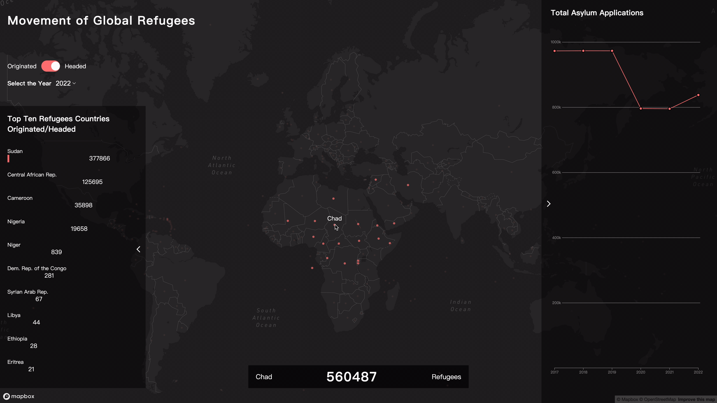Click the 2019 data point on chart
Viewport: 717px width, 403px height.
coord(612,51)
